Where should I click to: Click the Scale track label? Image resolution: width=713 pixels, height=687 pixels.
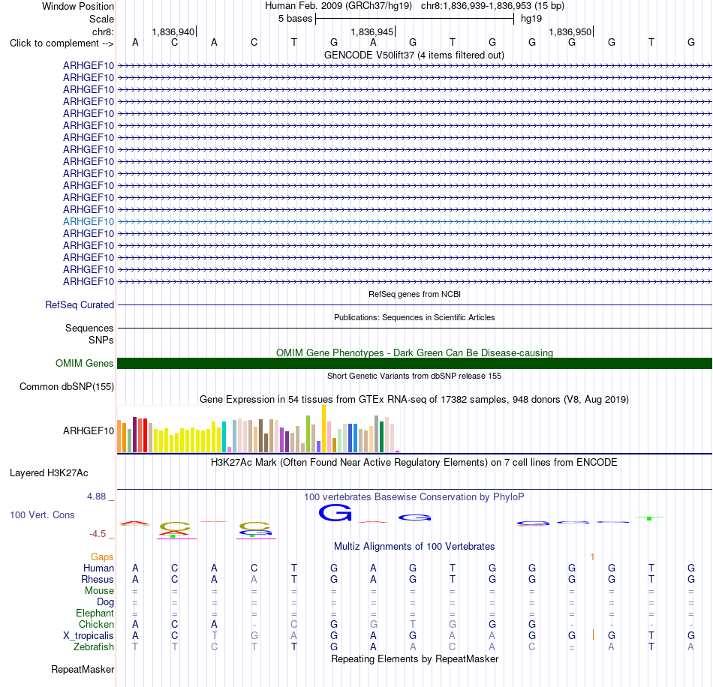click(x=101, y=19)
